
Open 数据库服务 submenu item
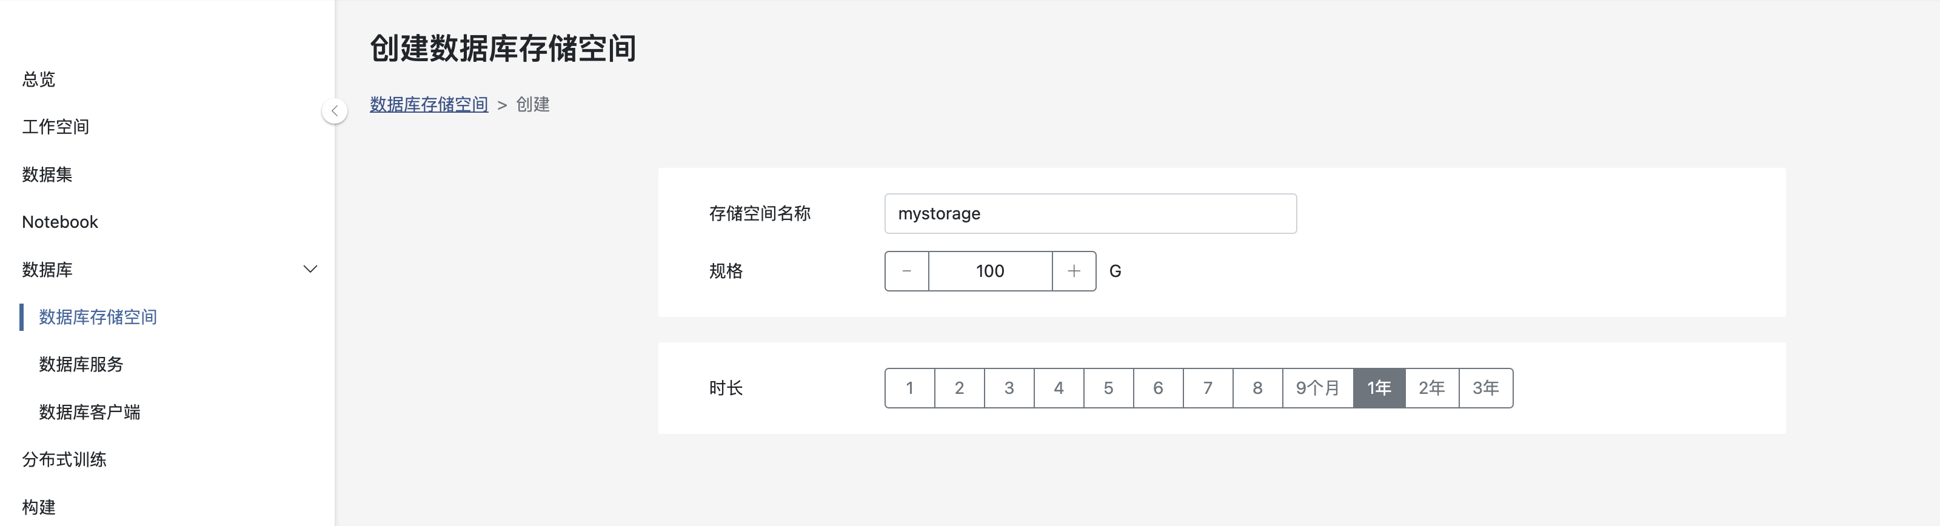click(81, 364)
